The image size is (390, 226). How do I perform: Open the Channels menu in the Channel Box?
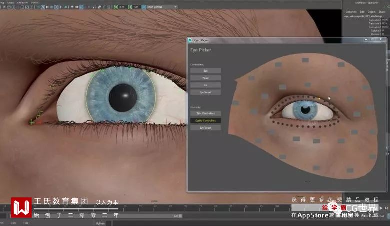(351, 12)
